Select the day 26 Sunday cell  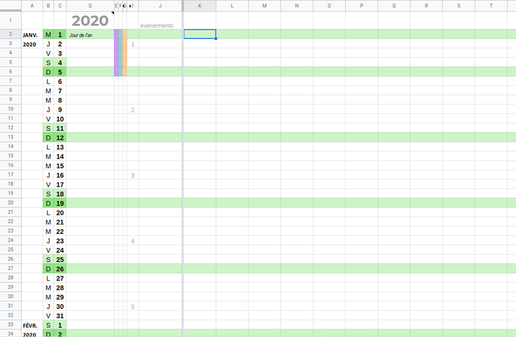60,269
